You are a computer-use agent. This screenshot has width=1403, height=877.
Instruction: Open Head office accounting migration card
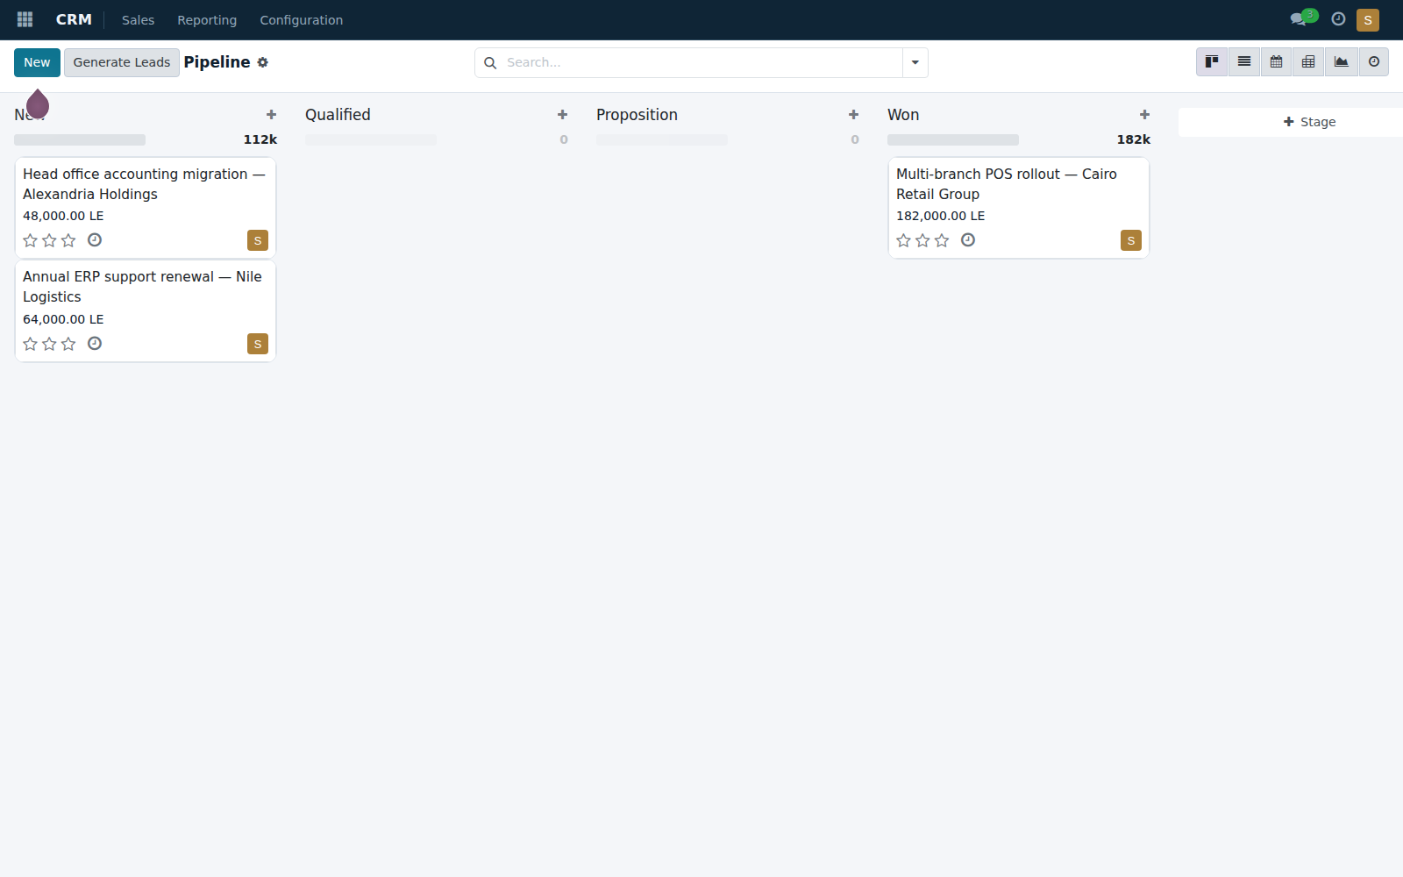tap(146, 208)
